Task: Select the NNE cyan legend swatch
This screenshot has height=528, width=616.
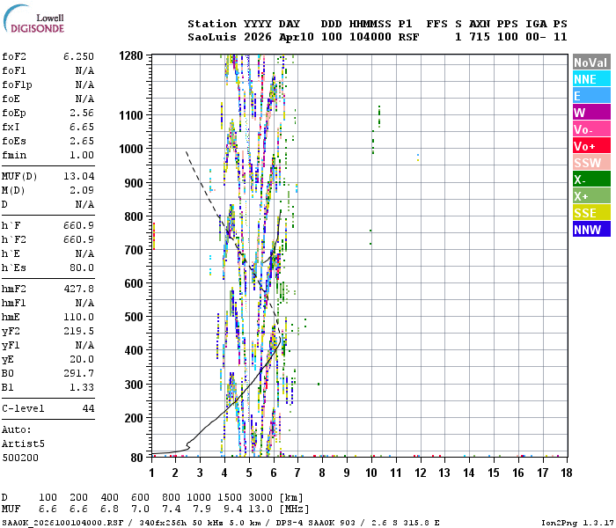Action: pyautogui.click(x=591, y=79)
